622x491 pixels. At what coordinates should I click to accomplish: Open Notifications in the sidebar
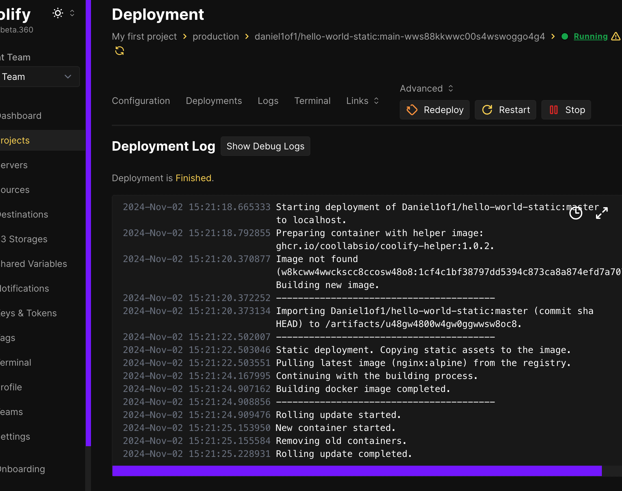[24, 288]
